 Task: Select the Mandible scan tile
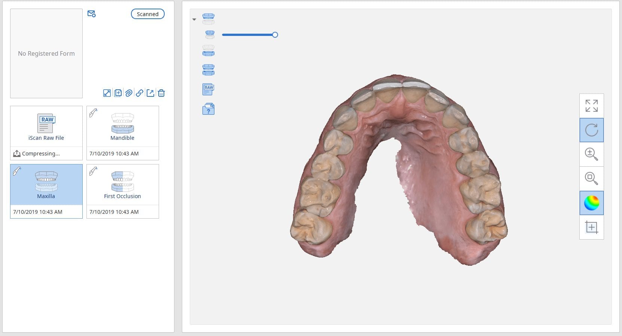pos(122,127)
